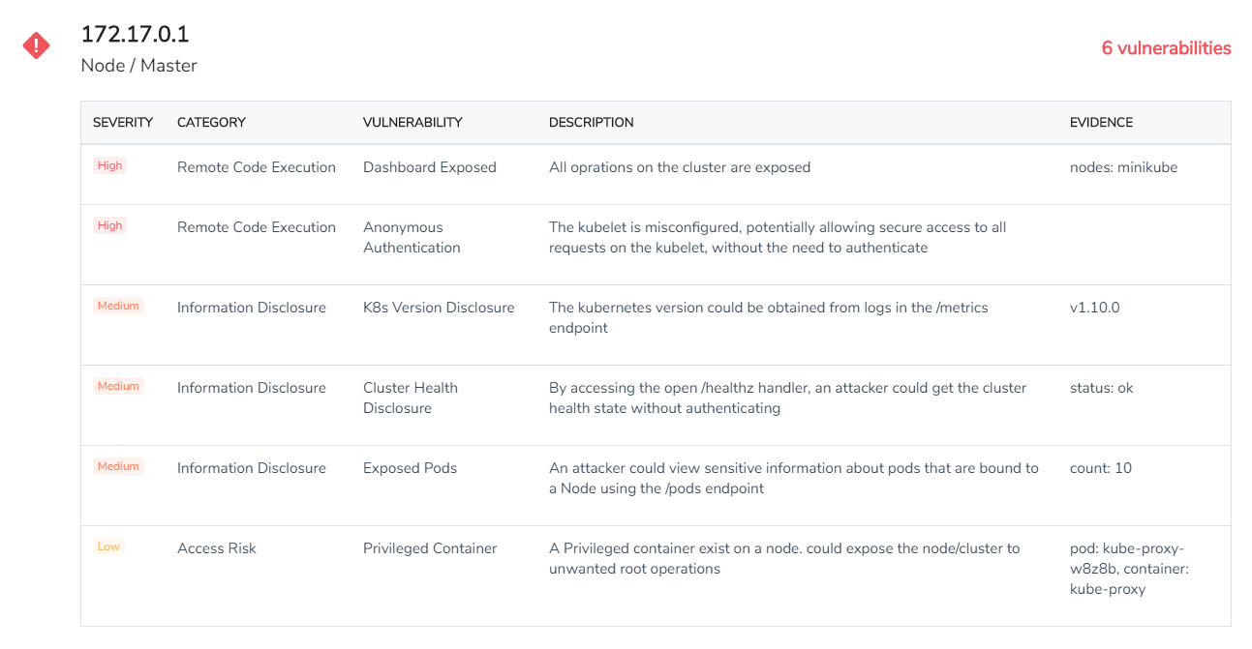This screenshot has width=1252, height=649.
Task: Select the Dashboard Exposed vulnerability name
Action: pyautogui.click(x=429, y=167)
